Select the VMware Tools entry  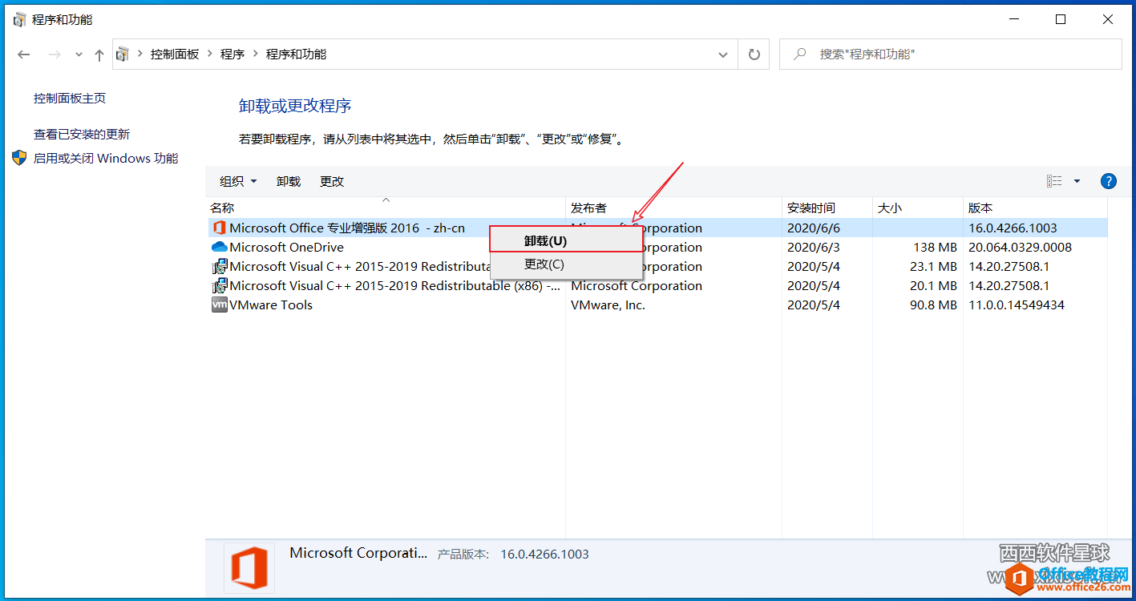(271, 305)
